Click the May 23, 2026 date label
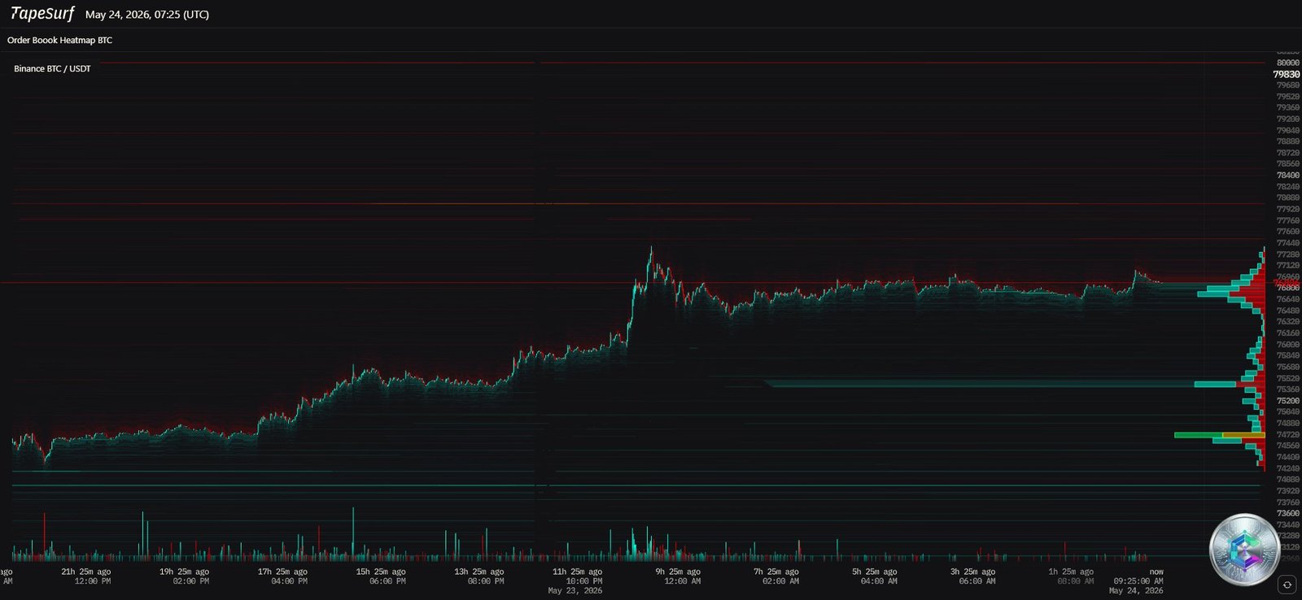The width and height of the screenshot is (1302, 600). pos(575,590)
